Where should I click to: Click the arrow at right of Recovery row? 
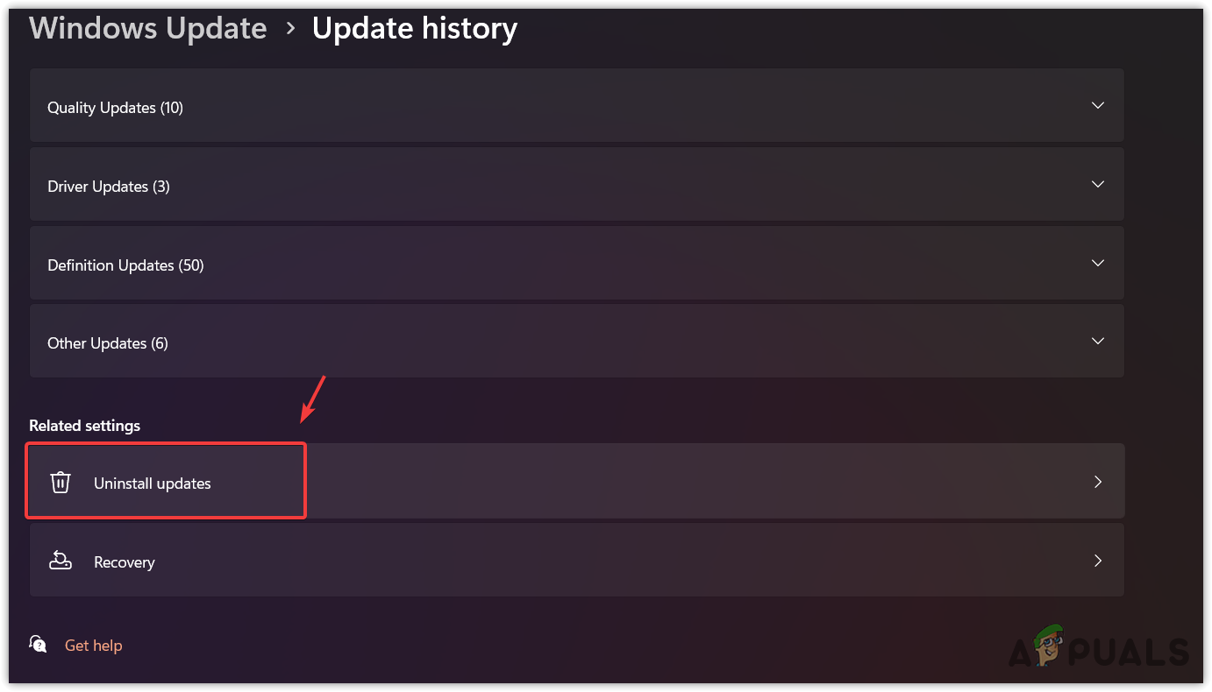coord(1097,561)
